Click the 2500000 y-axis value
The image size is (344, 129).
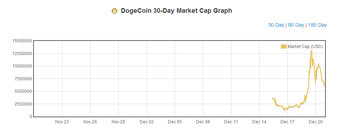[24, 104]
